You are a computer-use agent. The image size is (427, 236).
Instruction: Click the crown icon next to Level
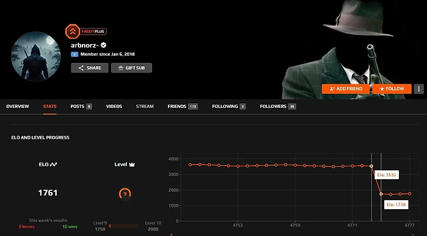pos(132,165)
